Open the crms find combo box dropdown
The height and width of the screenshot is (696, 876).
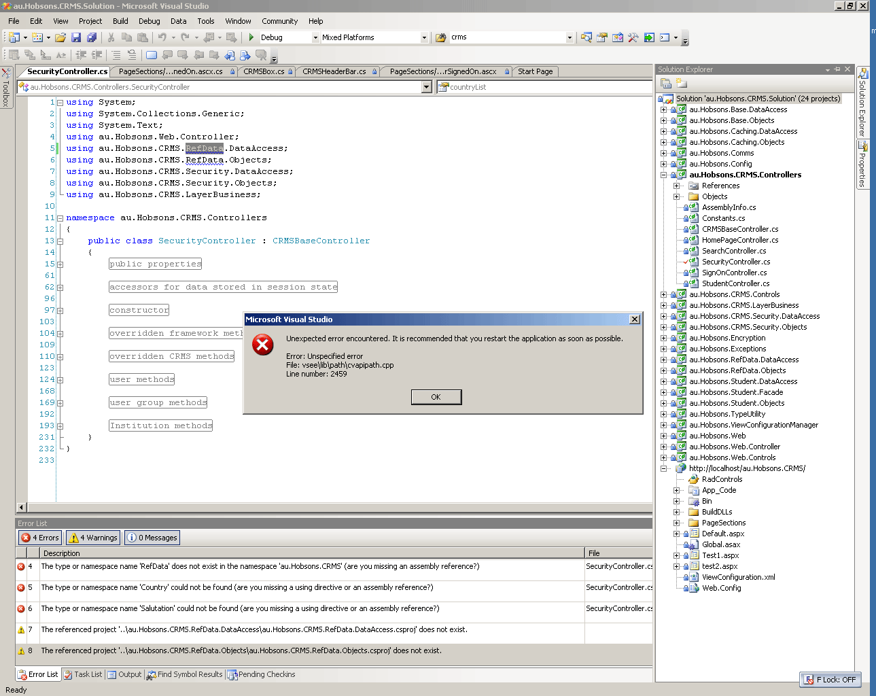(x=570, y=37)
